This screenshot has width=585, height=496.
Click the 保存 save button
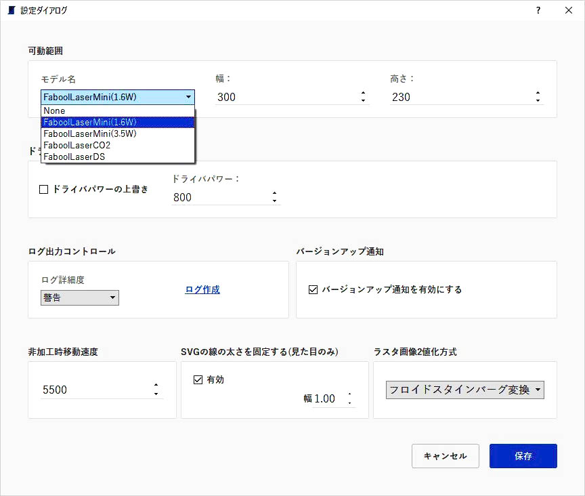pos(523,456)
